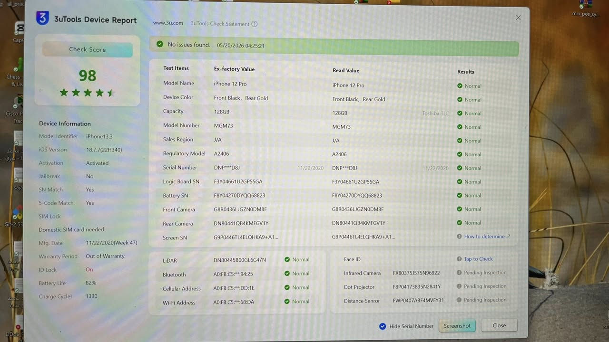Click the Ex-factory Value of Front Camera
Screen dimensions: 609x342
click(240, 209)
